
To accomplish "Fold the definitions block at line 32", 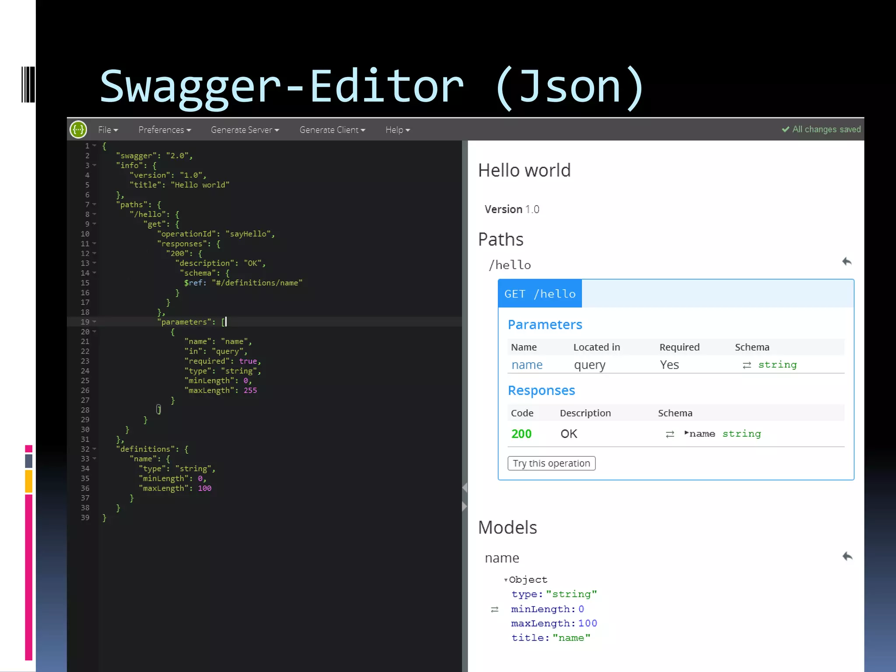I will 94,449.
